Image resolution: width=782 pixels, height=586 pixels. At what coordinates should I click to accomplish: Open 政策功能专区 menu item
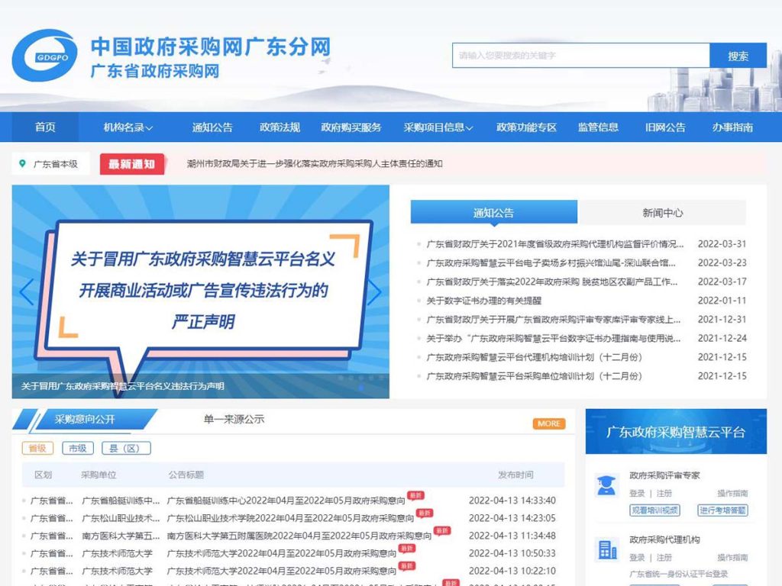526,127
